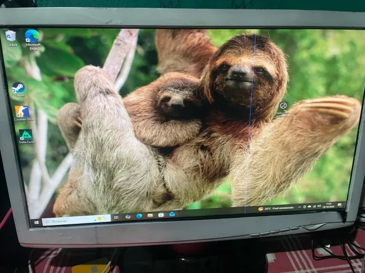Launch Steam from the desktop
This screenshot has height=273, width=365.
(19, 90)
